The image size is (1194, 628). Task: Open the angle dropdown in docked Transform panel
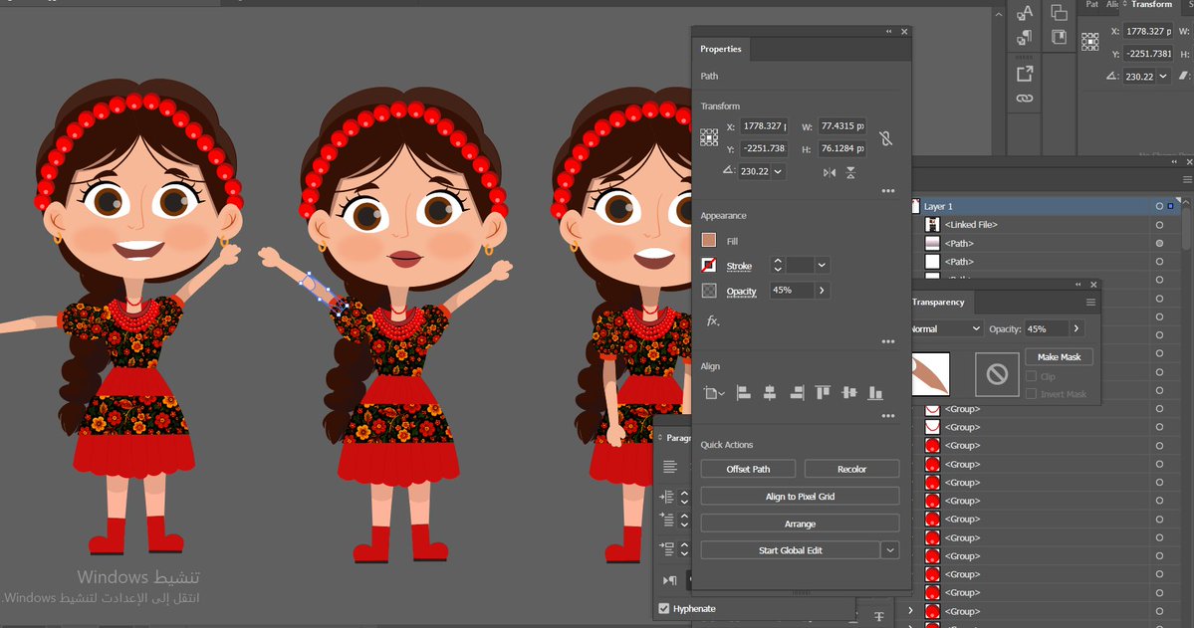pyautogui.click(x=1163, y=76)
